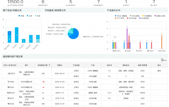Toggle KIS云桌面 in product legend
Viewport: 169px width, 107px height.
click(134, 16)
